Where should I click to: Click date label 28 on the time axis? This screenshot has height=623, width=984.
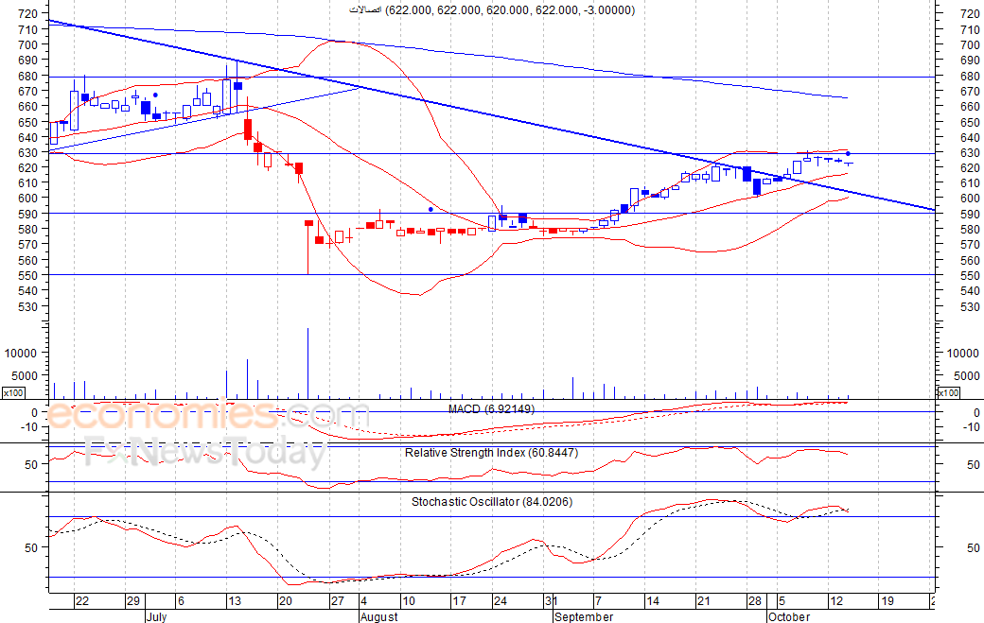click(754, 601)
